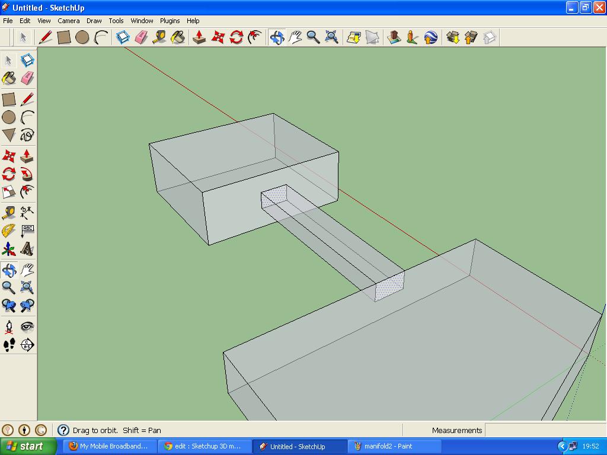
Task: Switch to Chrome 'edit : Sketchup 3D' window
Action: click(205, 446)
